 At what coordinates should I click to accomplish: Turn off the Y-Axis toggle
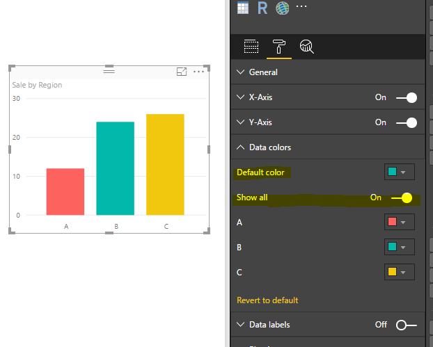coord(407,123)
